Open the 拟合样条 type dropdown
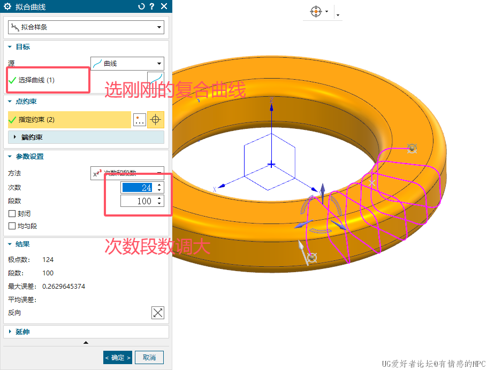487x370 pixels. 86,27
